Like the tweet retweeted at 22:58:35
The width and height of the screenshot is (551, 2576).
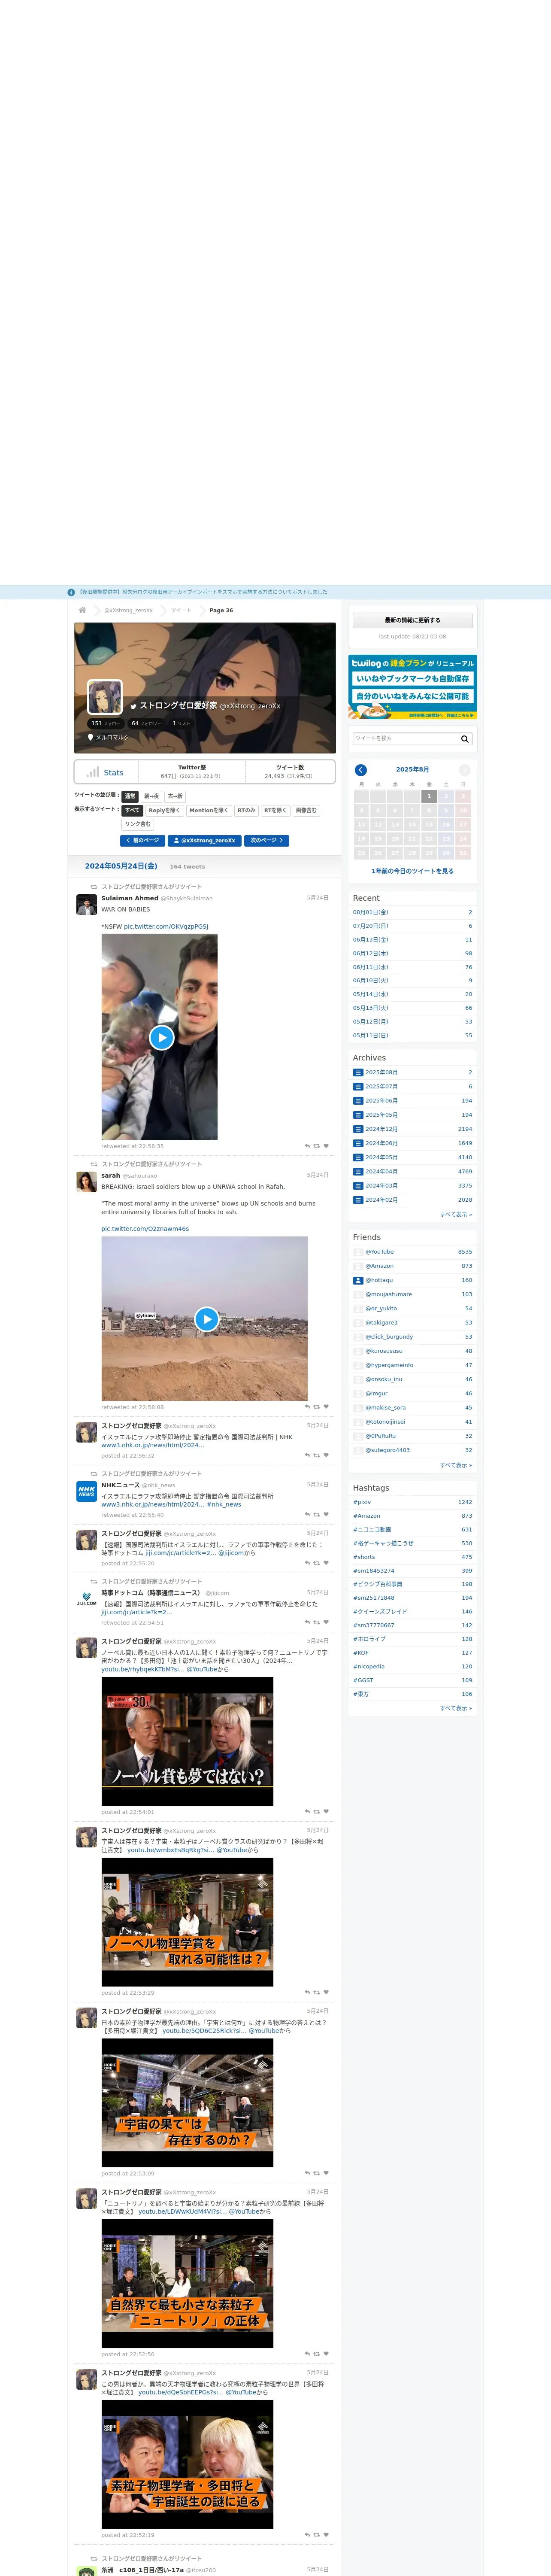point(326,1146)
